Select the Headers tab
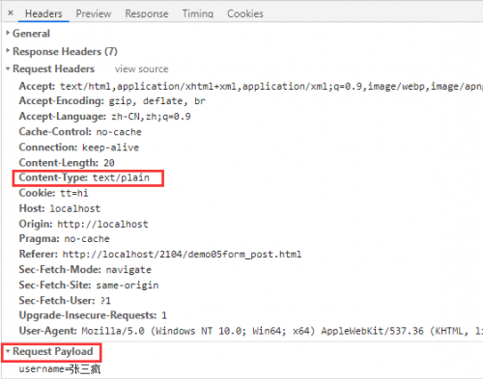483x379 pixels. click(x=43, y=14)
